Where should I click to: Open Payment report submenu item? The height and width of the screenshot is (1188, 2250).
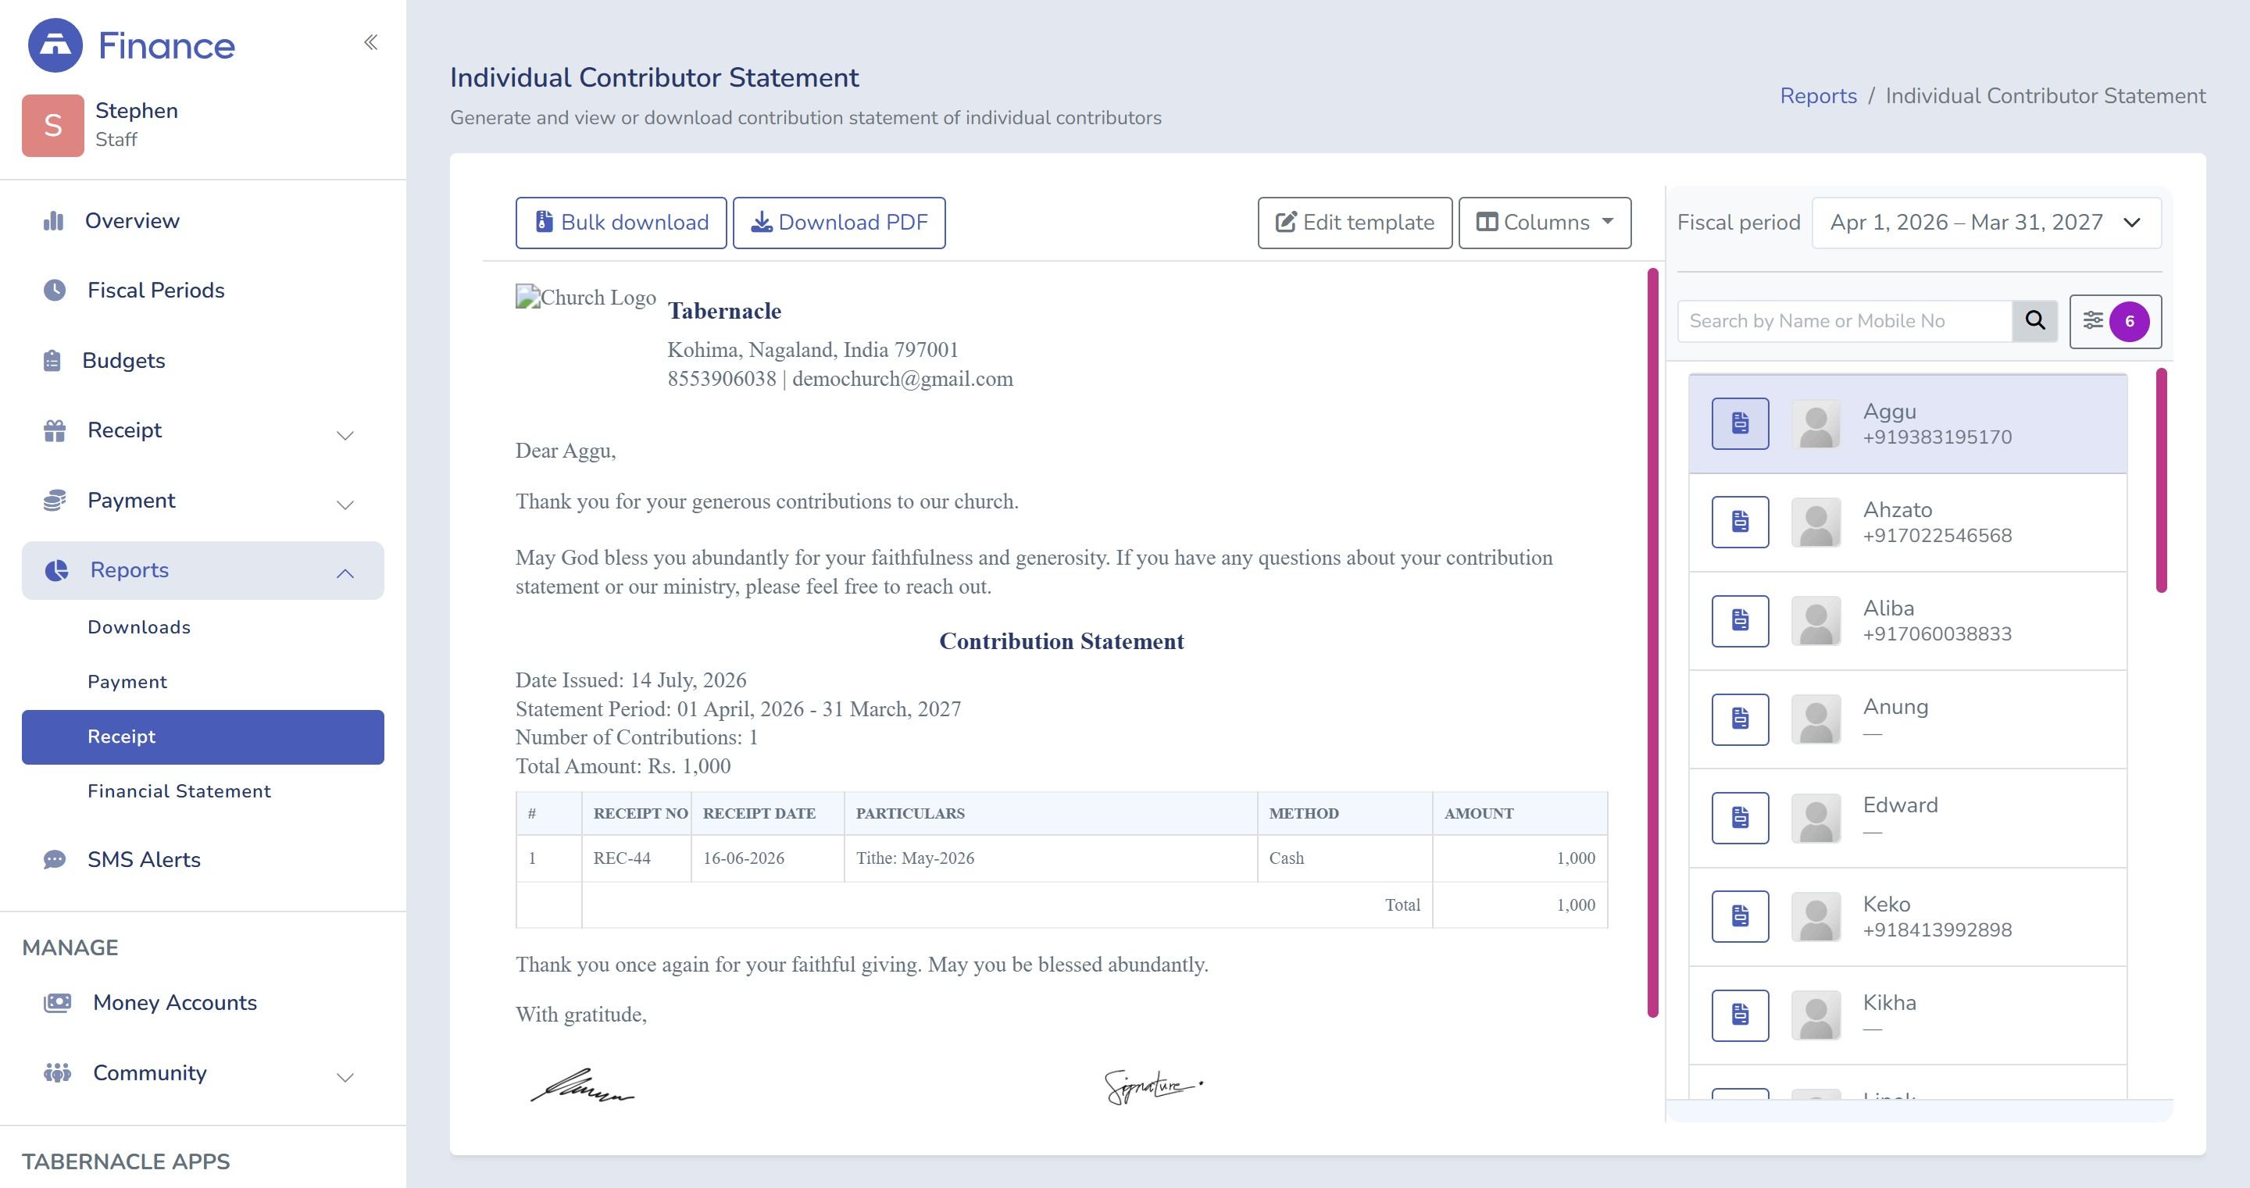point(127,681)
